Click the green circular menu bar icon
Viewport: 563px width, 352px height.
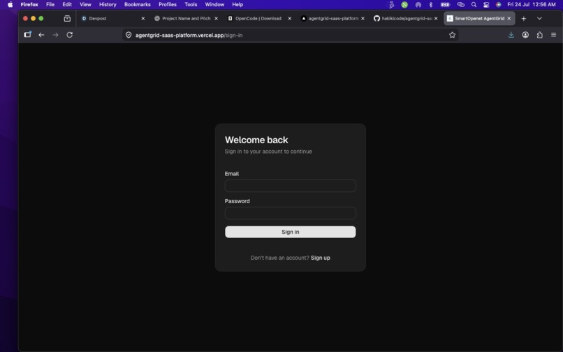coord(404,4)
